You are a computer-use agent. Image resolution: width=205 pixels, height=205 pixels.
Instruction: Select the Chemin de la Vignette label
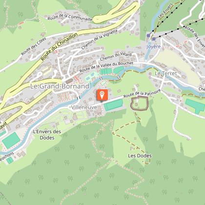pyautogui.click(x=99, y=40)
